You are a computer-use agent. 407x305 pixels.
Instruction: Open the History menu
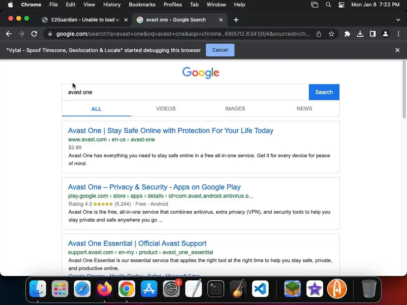tap(112, 5)
